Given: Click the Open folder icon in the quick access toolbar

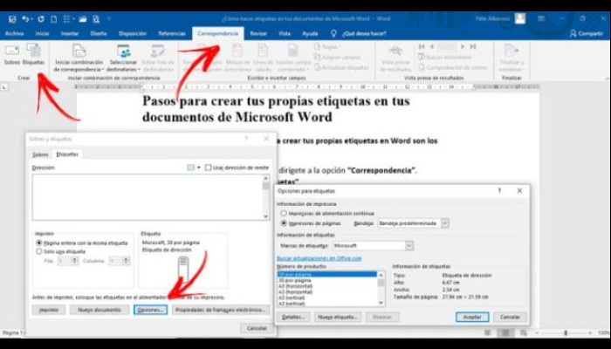Looking at the screenshot, I should point(83,19).
